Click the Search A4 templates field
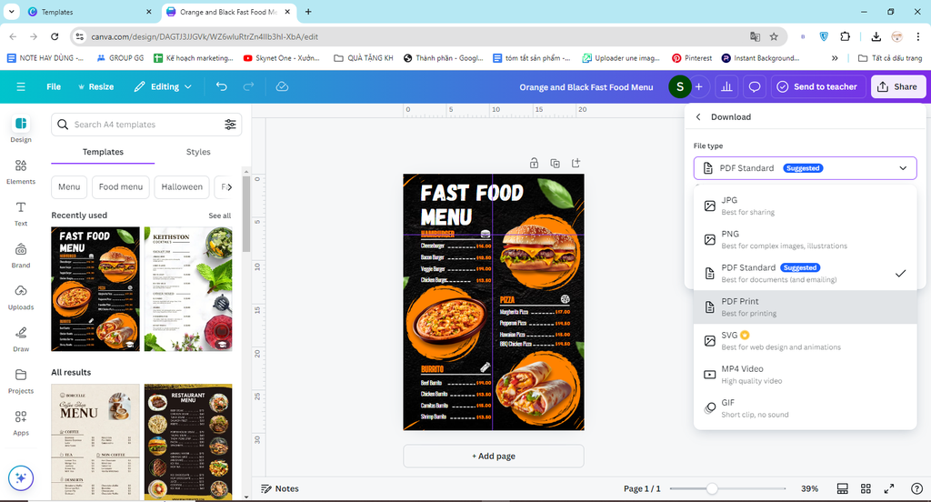The width and height of the screenshot is (931, 502). point(146,125)
